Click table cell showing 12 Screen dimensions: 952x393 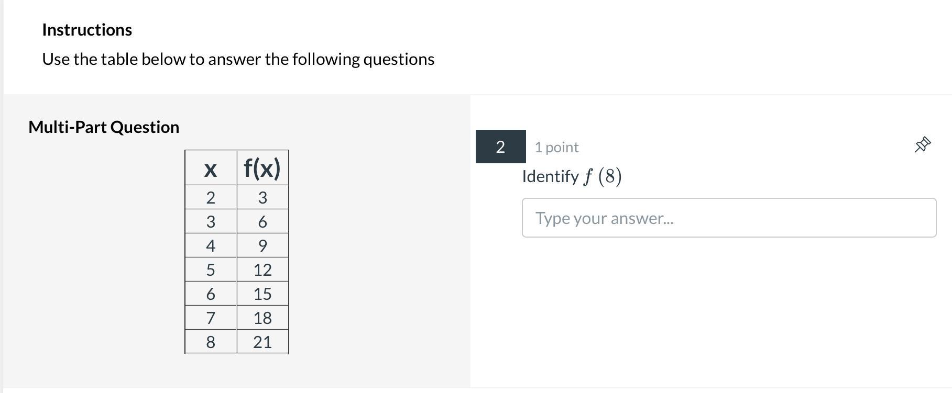262,270
